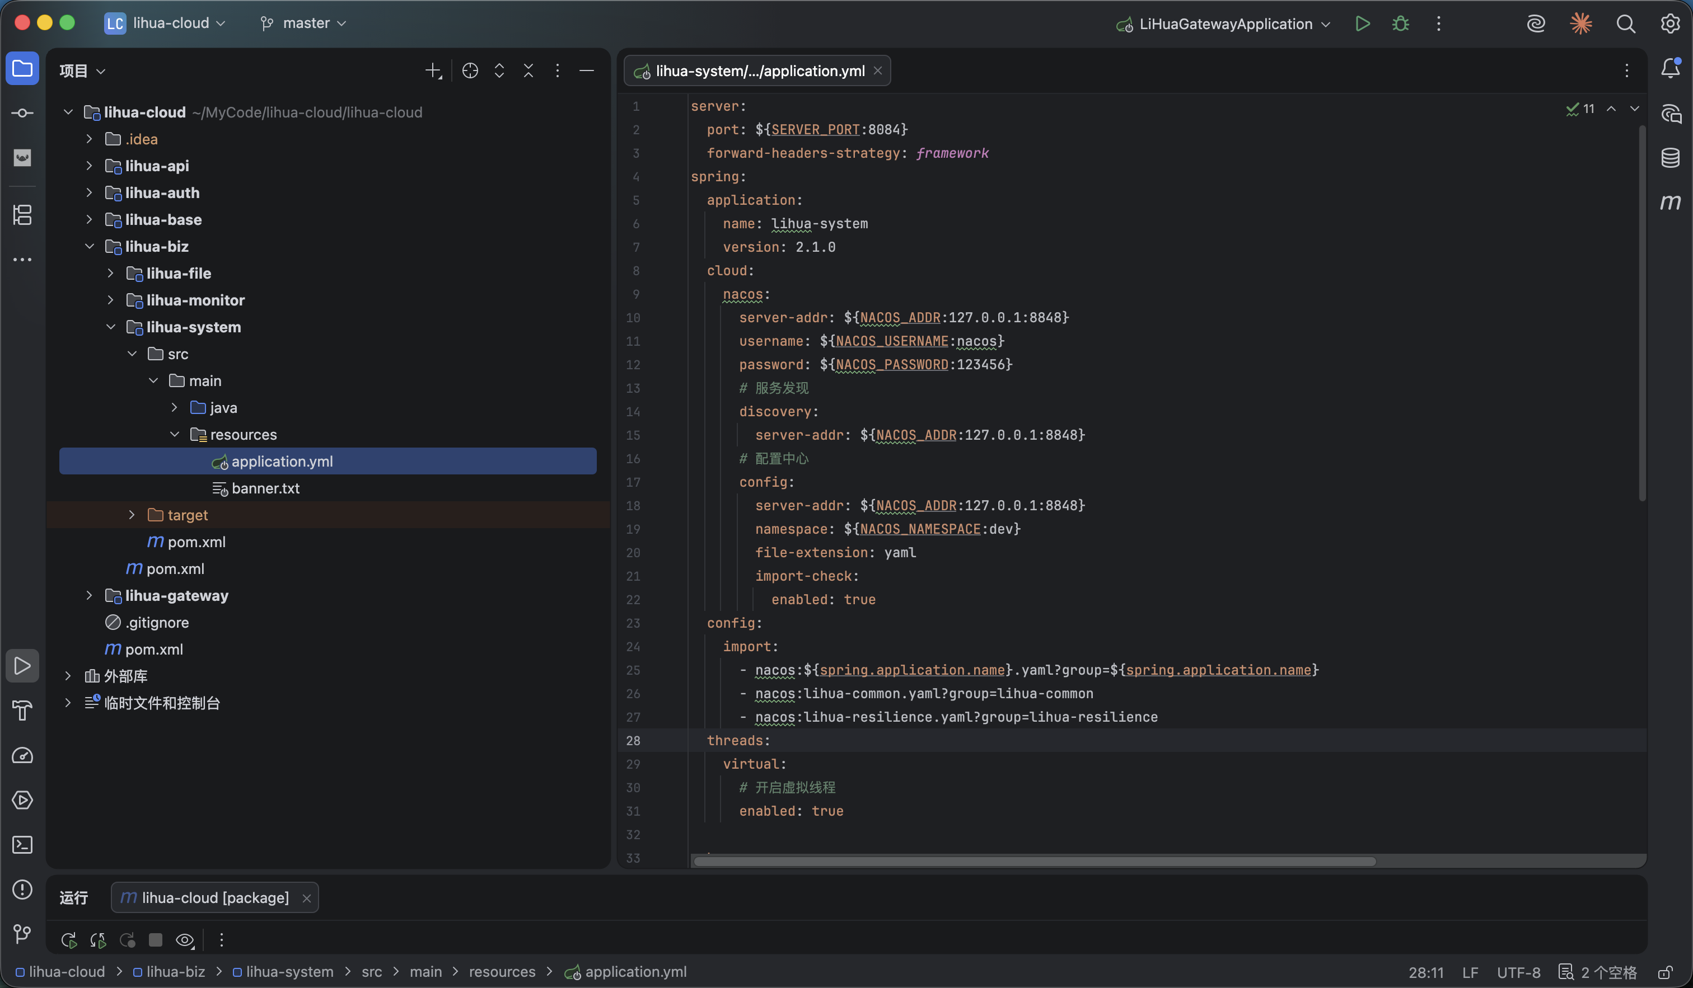Open more options in run panel toolbar
Screen dimensions: 1693x988
click(x=221, y=940)
